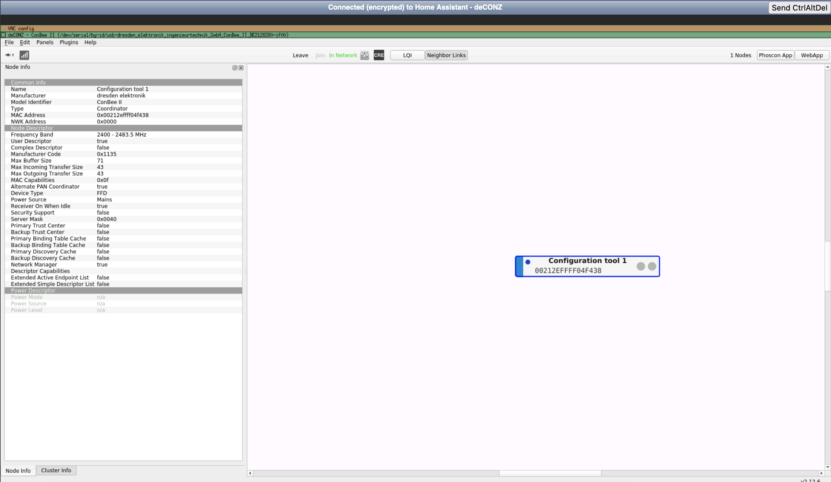Open the Edit menu
This screenshot has height=482, width=831.
click(25, 42)
